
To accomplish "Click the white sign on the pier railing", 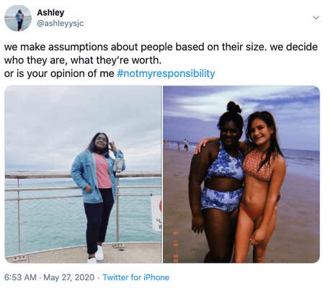I will coord(156,212).
